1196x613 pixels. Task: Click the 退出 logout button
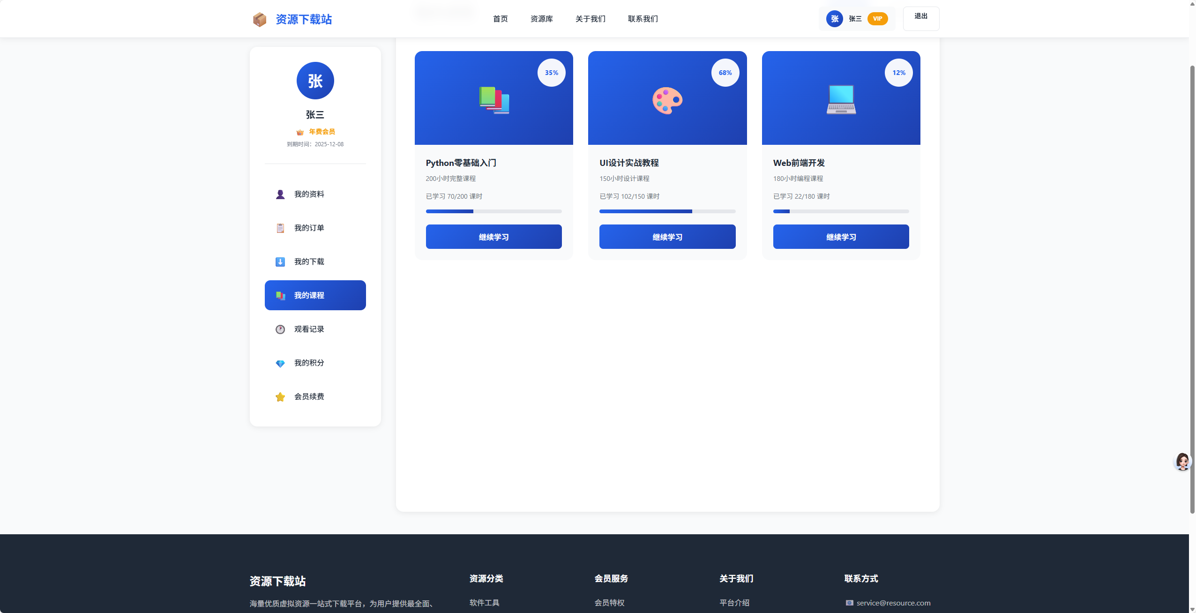pyautogui.click(x=920, y=18)
